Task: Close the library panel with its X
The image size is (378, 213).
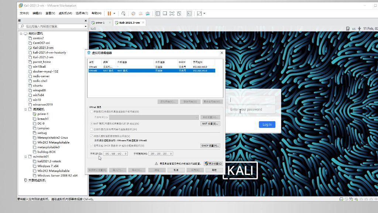Action: pyautogui.click(x=86, y=21)
